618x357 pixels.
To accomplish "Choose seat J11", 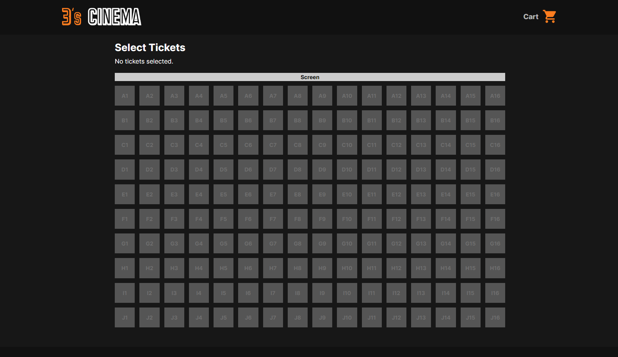I will pyautogui.click(x=372, y=318).
